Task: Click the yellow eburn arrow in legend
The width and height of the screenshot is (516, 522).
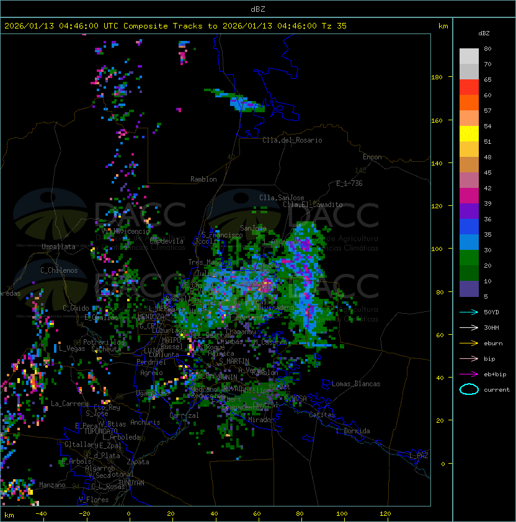Action: 469,343
